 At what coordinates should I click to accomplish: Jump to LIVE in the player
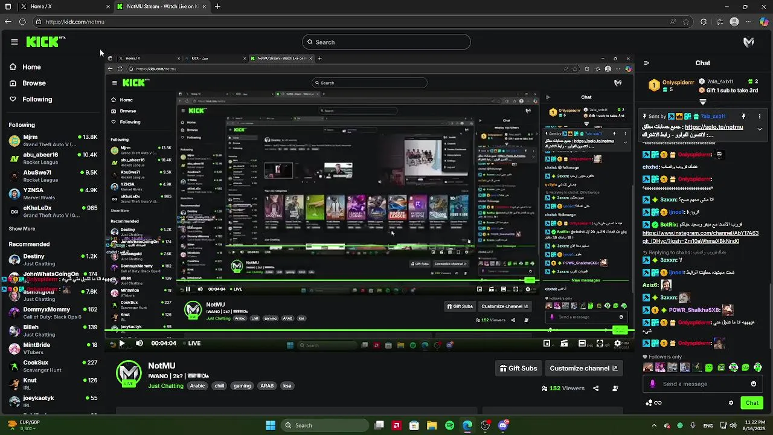(191, 343)
